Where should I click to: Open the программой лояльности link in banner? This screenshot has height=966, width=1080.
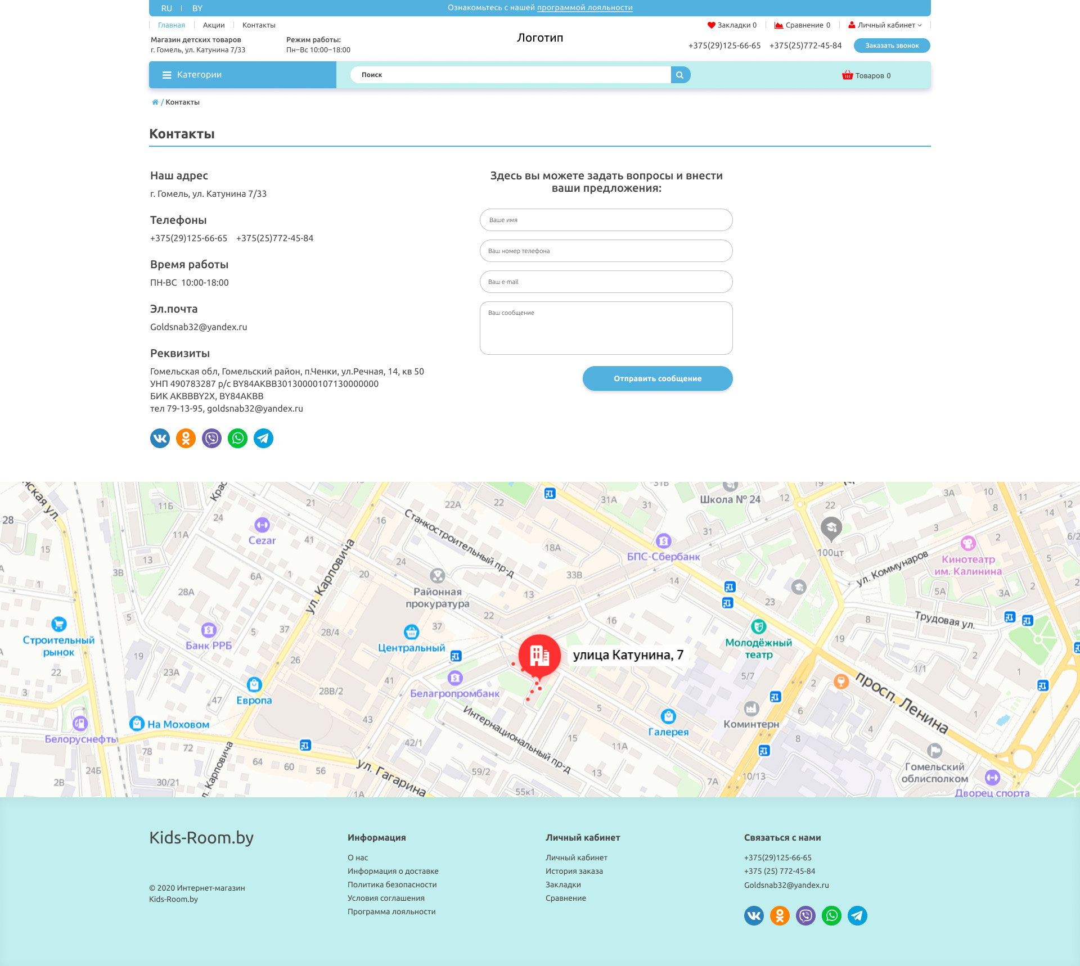pos(584,8)
